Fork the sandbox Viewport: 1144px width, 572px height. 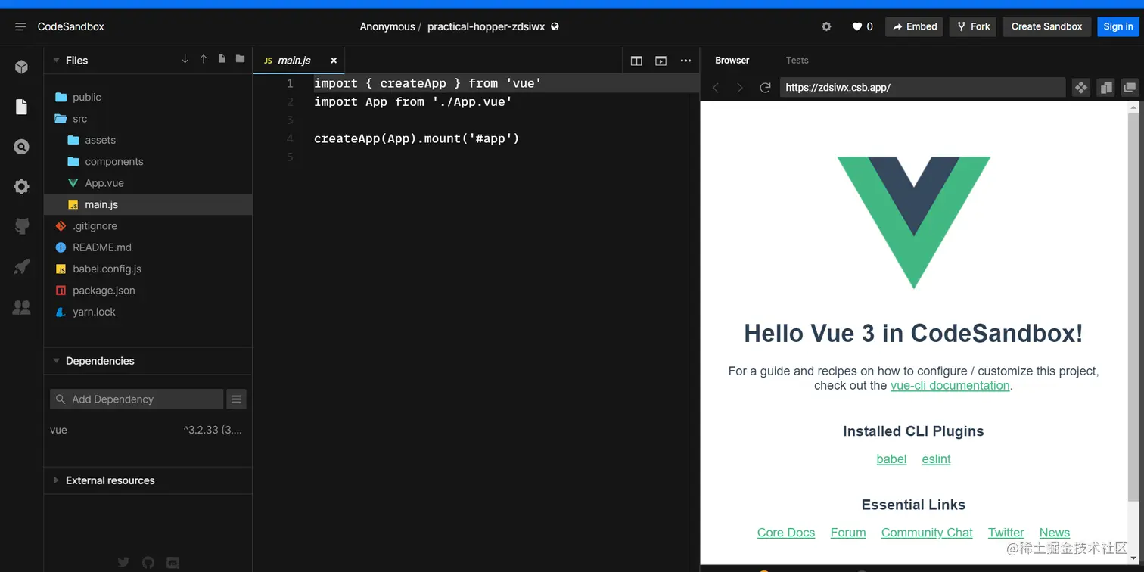(x=973, y=26)
